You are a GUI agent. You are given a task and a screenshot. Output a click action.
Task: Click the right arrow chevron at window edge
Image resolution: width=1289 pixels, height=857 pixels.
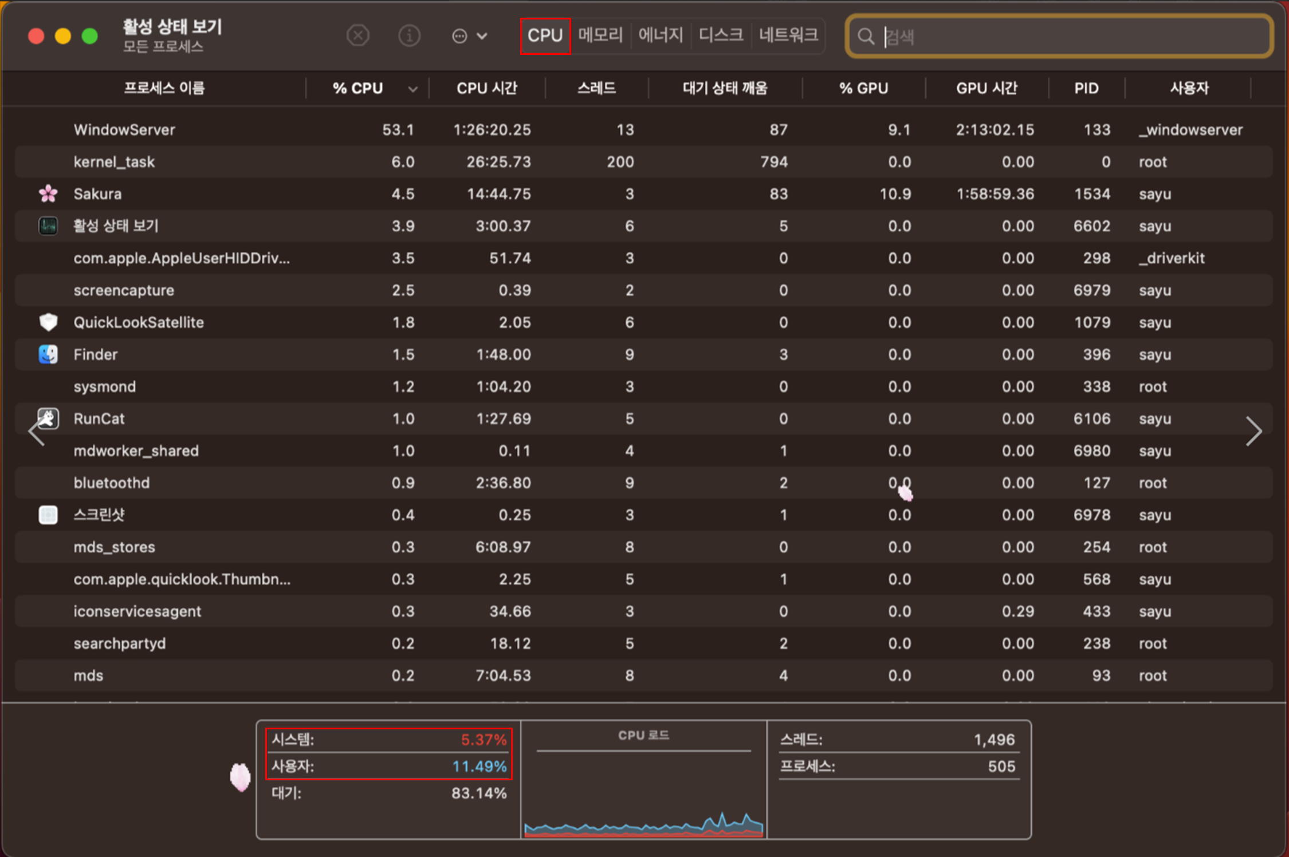tap(1253, 431)
